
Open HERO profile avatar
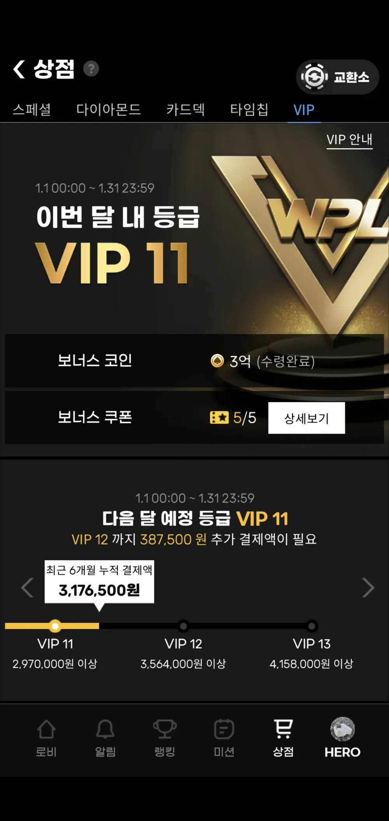point(342,729)
